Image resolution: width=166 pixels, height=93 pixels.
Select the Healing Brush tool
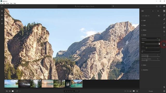[x=164, y=19]
